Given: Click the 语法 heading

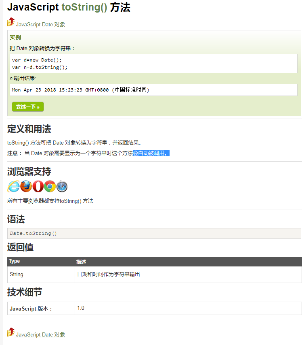Looking at the screenshot, I should coord(16,219).
